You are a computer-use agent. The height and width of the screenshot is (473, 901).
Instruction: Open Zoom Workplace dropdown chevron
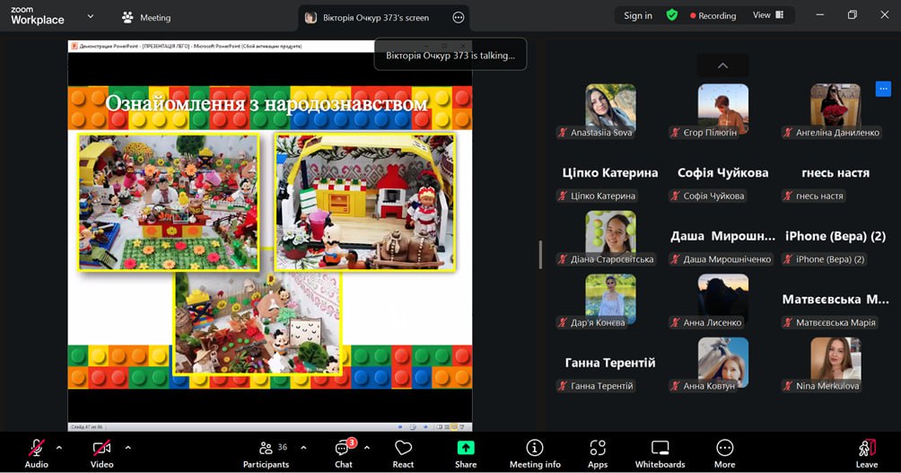[x=90, y=16]
